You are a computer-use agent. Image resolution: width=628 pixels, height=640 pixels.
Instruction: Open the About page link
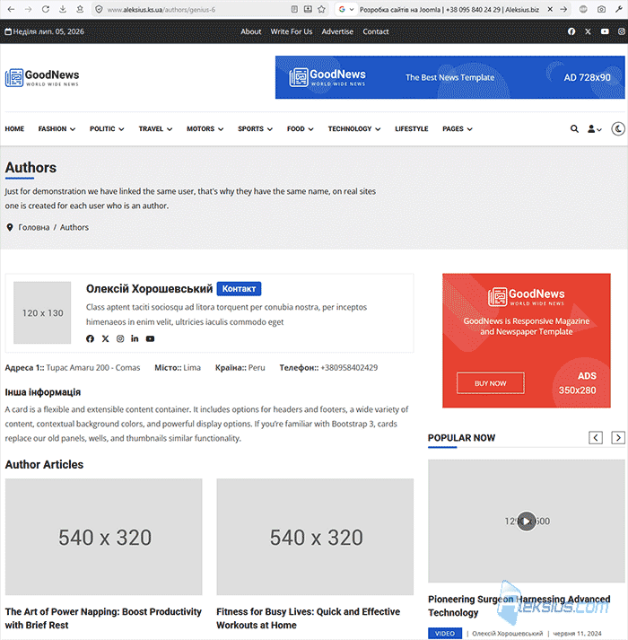tap(250, 31)
